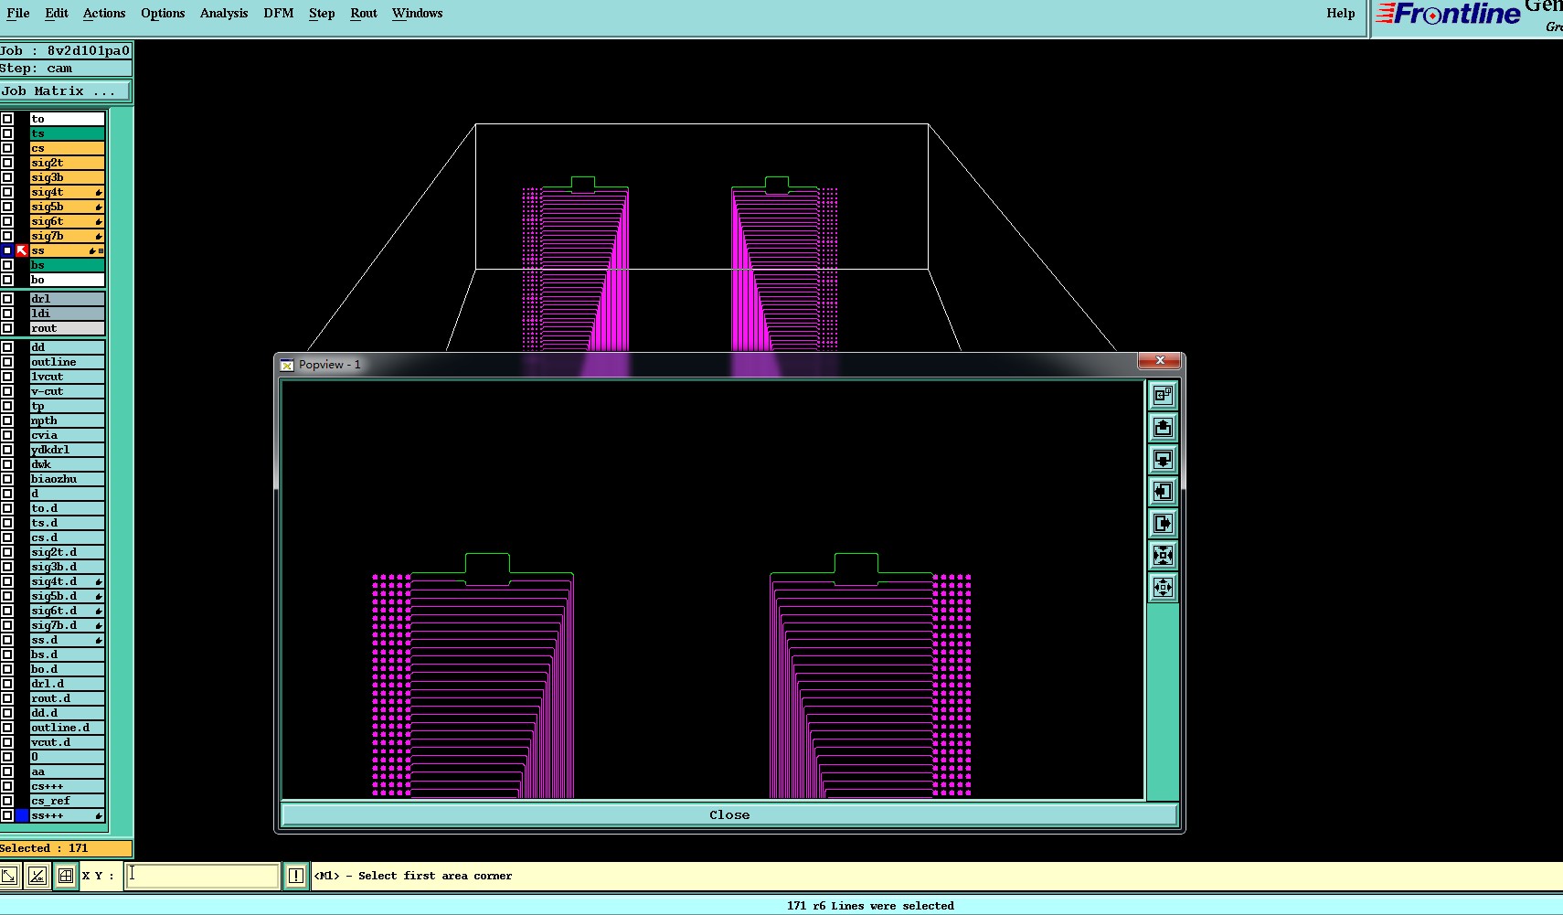Toggle display checkbox for layer sig2t

pyautogui.click(x=7, y=163)
